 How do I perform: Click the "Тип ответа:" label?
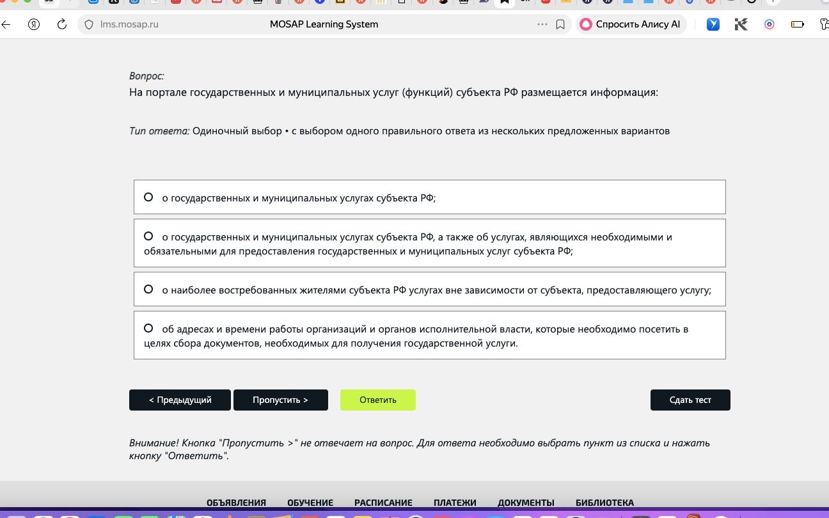[159, 130]
